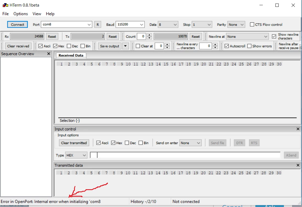Enable received Dec checkbox
Image resolution: width=302 pixels, height=207 pixels.
(69, 46)
